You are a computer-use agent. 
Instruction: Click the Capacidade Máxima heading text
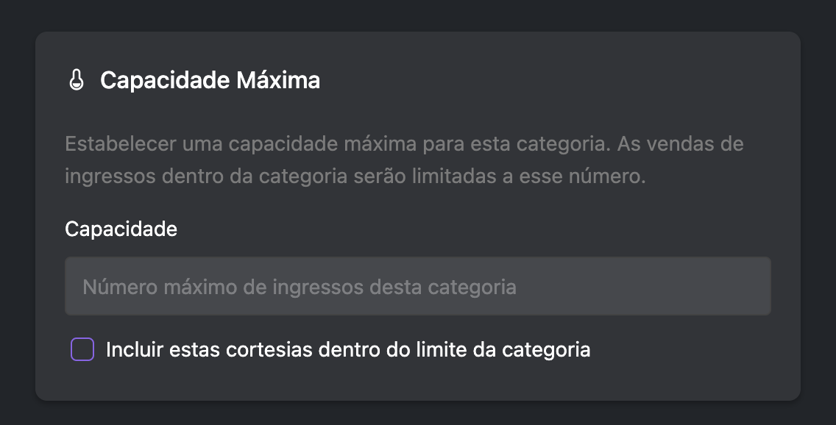(x=210, y=80)
